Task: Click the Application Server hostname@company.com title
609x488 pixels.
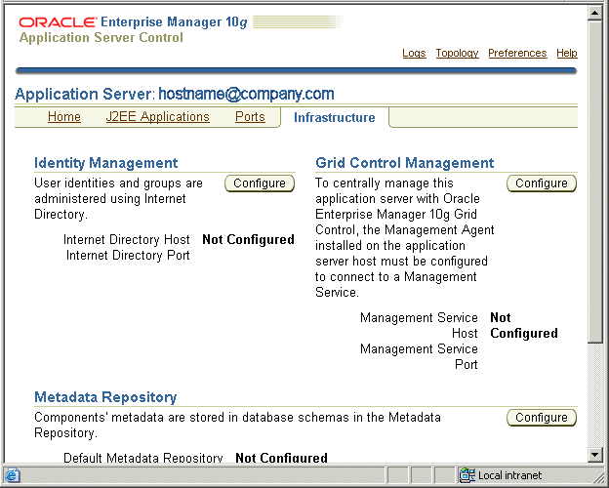Action: tap(175, 94)
